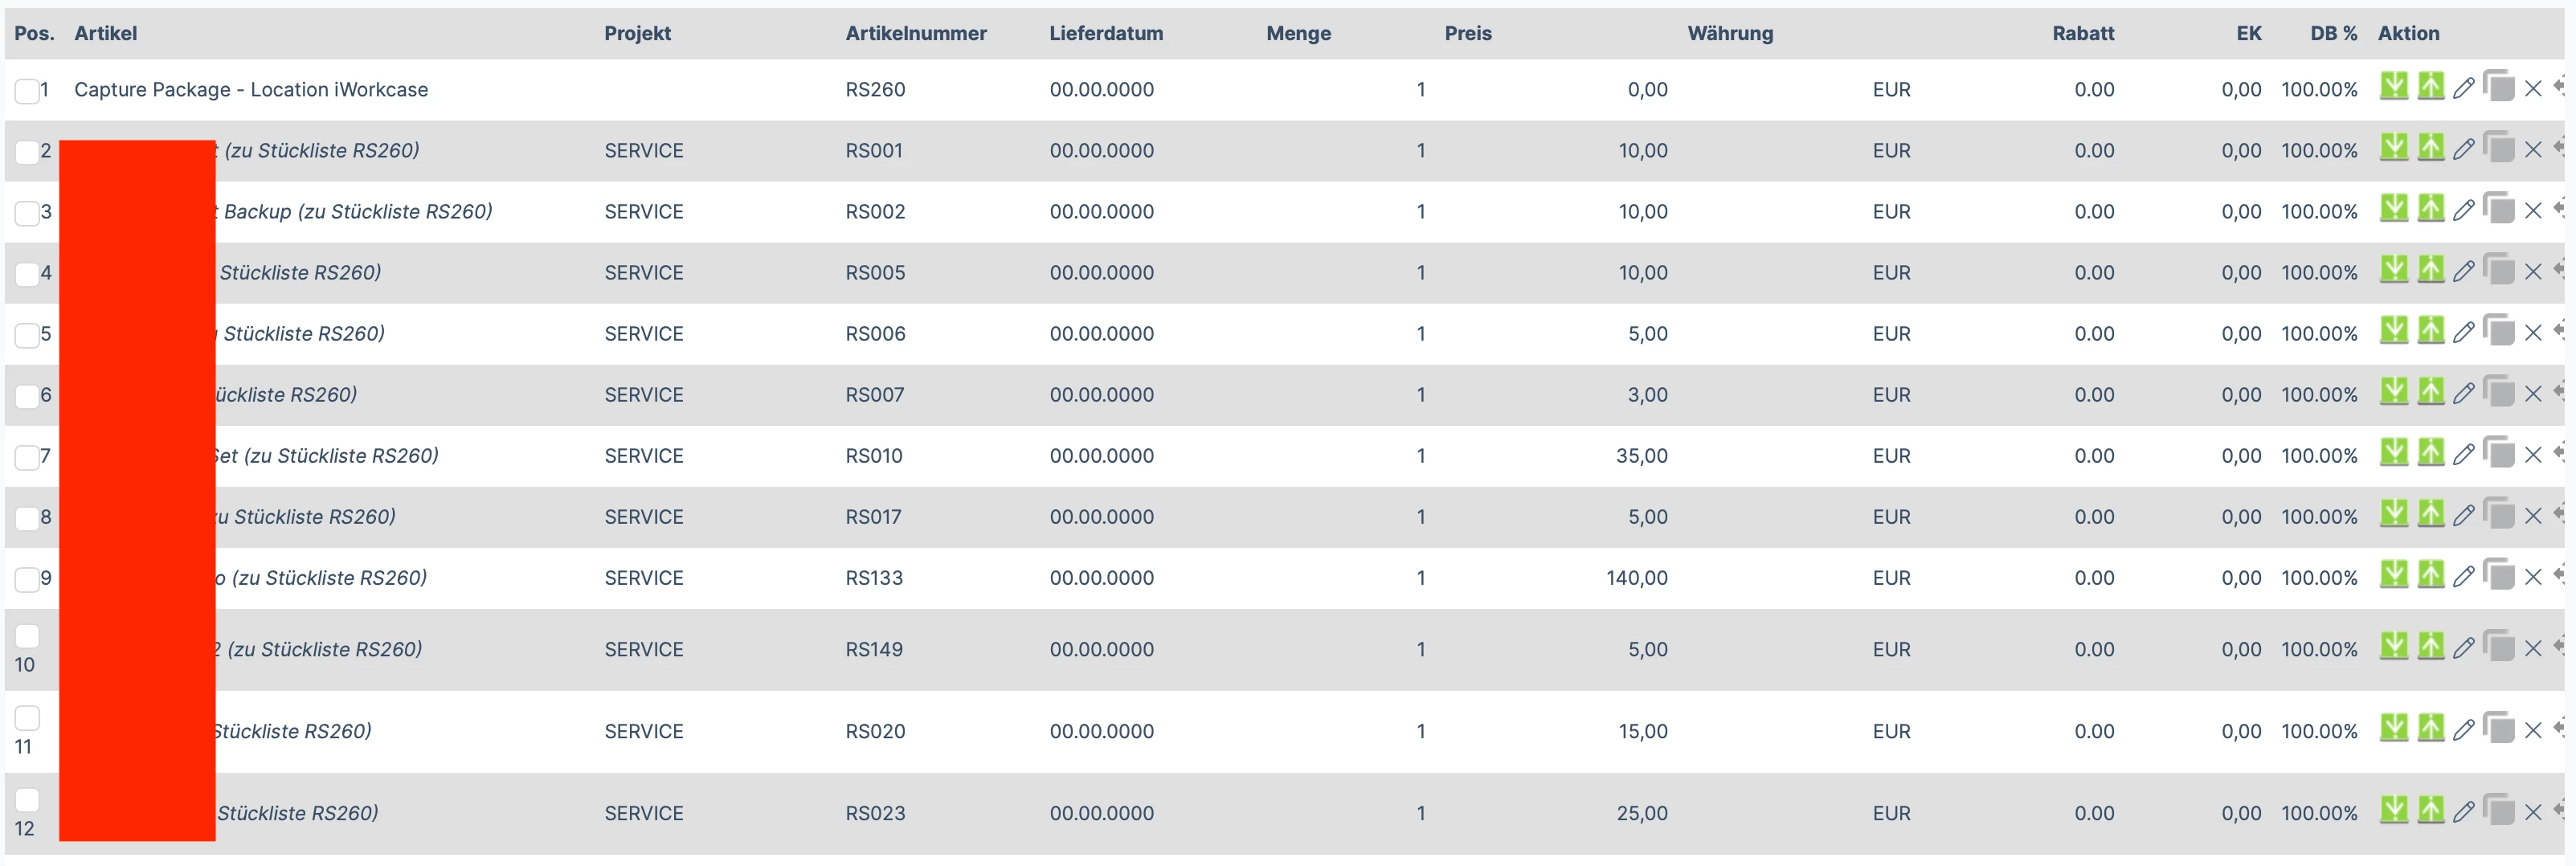Toggle checkbox for position 12

[27, 801]
